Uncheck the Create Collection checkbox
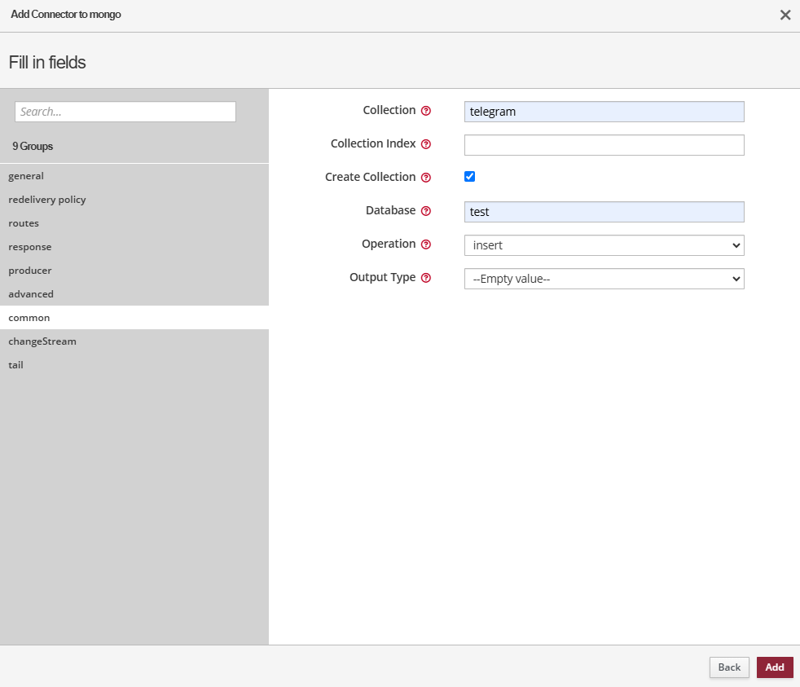The width and height of the screenshot is (800, 687). pyautogui.click(x=469, y=177)
